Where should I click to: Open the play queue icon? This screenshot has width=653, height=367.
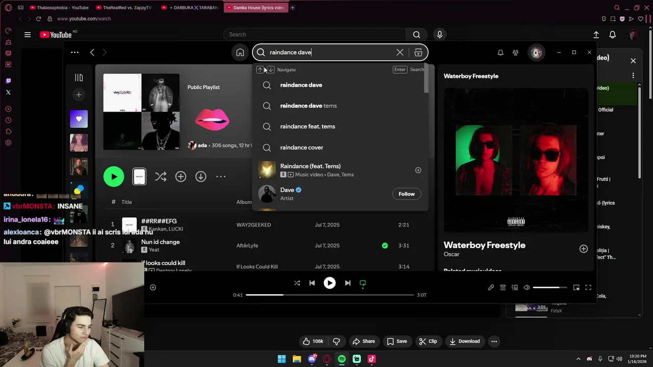(503, 287)
